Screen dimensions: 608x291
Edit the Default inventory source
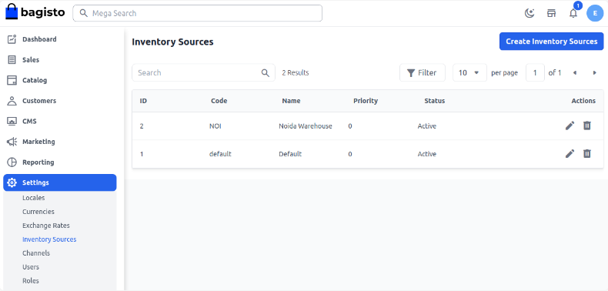pyautogui.click(x=570, y=154)
